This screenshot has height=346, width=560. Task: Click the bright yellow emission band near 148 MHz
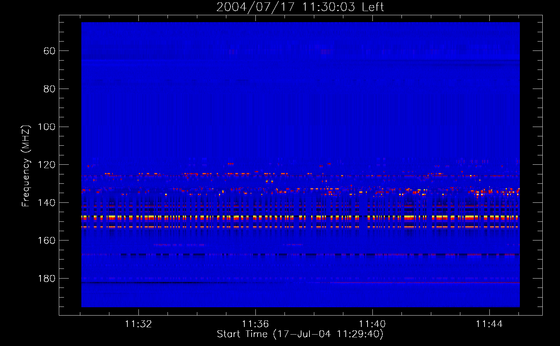(x=300, y=218)
